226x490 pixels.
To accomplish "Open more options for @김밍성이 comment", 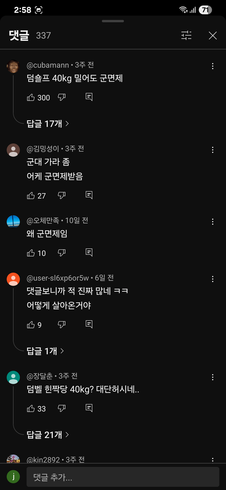I will pos(213,150).
